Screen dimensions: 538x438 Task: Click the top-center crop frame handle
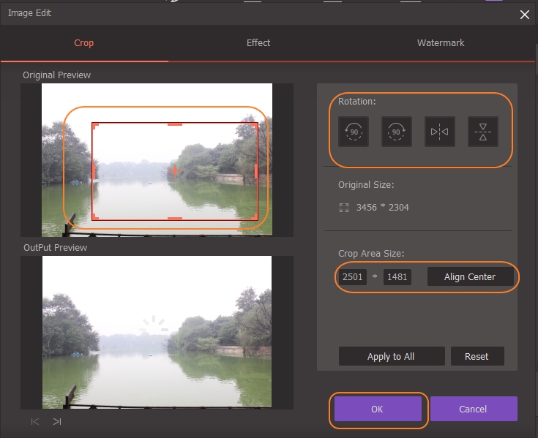tap(175, 124)
